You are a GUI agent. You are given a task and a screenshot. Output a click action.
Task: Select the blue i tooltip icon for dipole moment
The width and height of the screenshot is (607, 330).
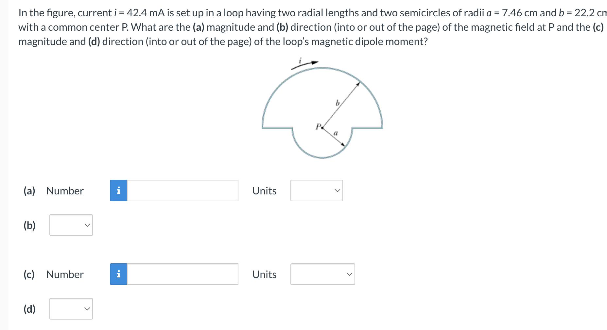(118, 274)
